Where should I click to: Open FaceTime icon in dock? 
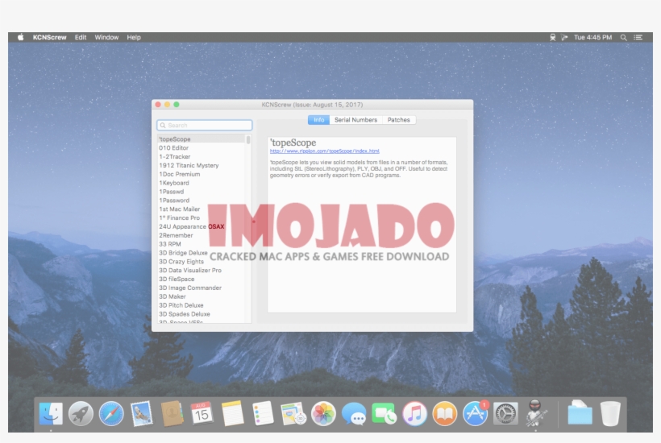point(384,413)
